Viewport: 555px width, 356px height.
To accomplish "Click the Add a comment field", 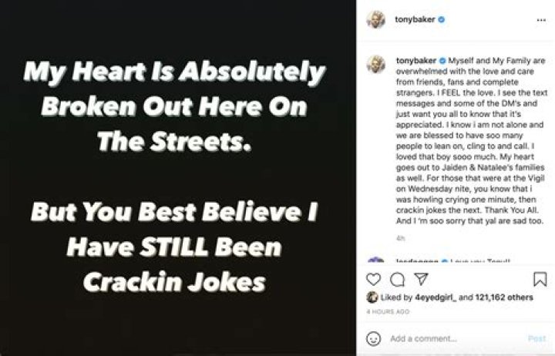I will (456, 338).
